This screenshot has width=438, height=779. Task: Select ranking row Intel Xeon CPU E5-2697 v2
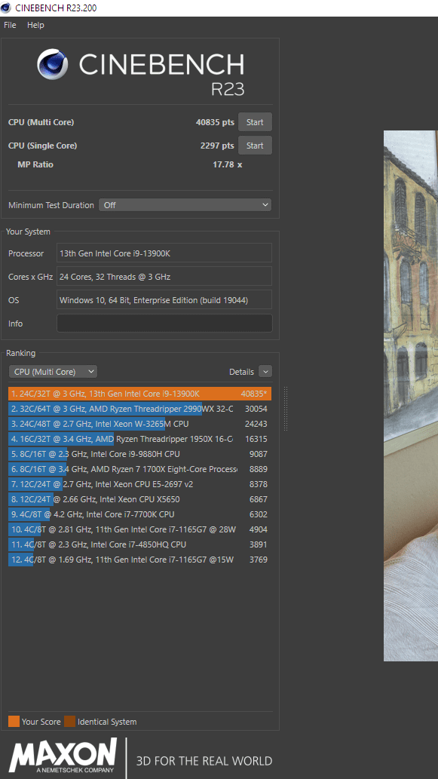[x=140, y=484]
